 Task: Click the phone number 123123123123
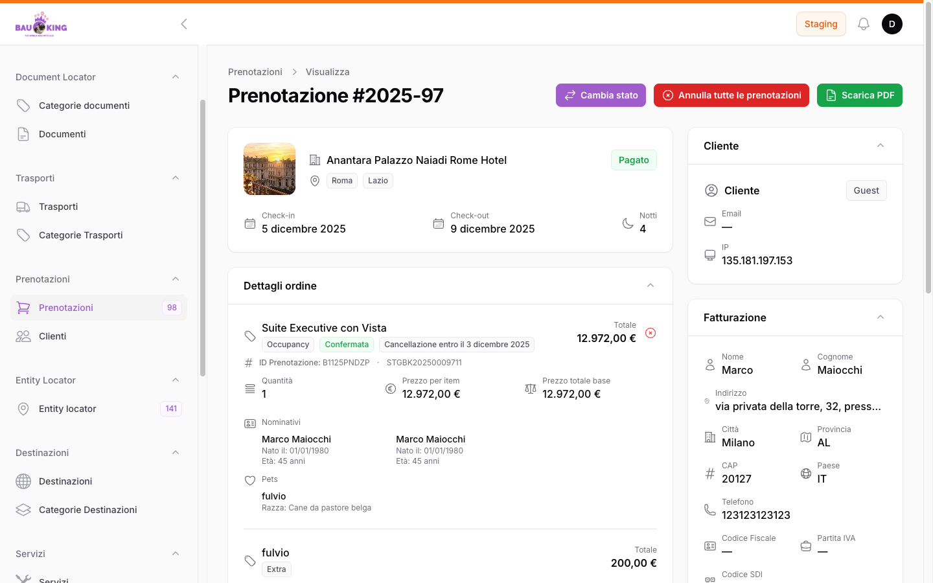coord(756,515)
